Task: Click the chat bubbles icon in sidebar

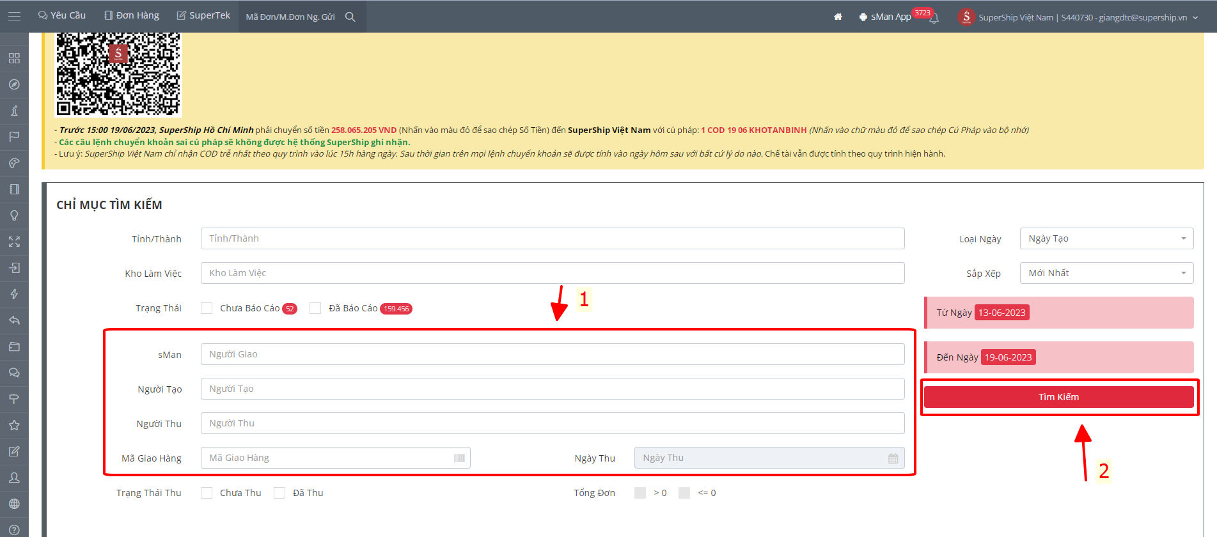Action: click(14, 373)
